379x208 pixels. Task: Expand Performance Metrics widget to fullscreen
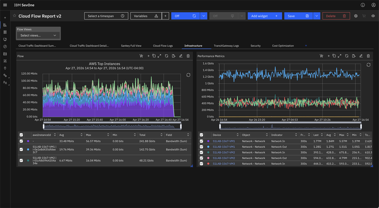(340, 56)
